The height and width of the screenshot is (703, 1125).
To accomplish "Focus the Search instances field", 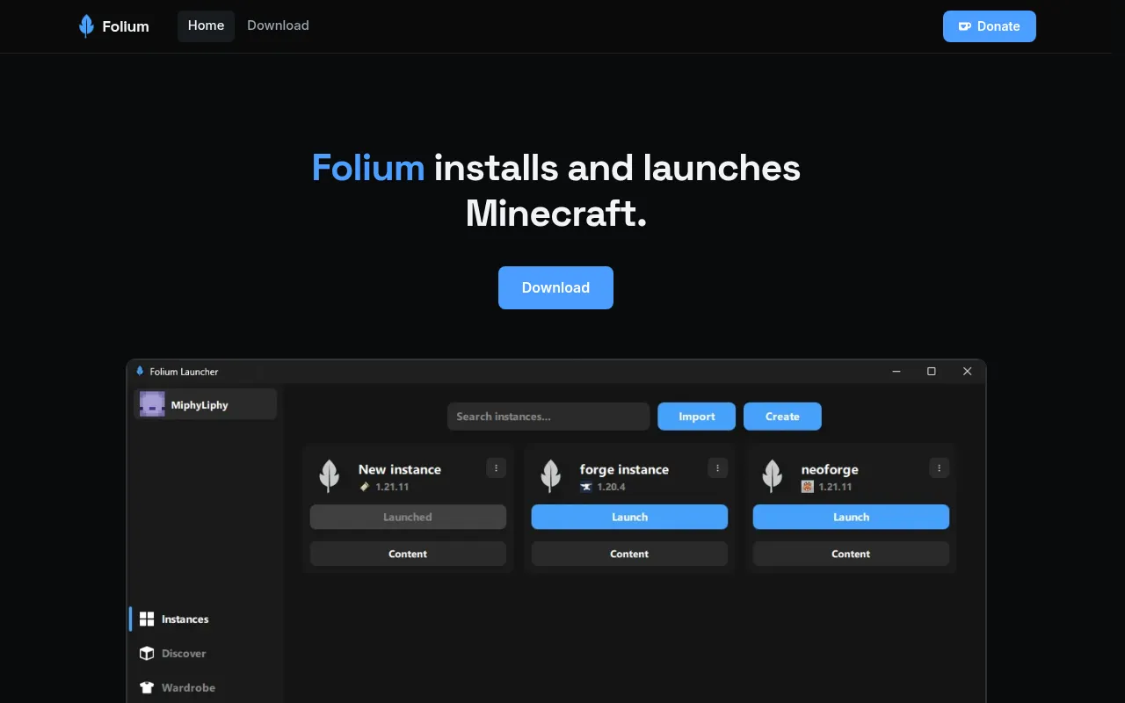I will coord(548,417).
